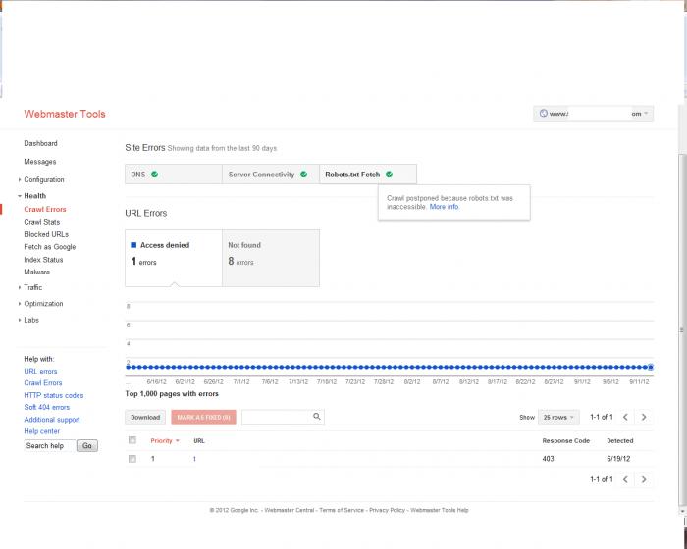The height and width of the screenshot is (549, 687).
Task: Switch to the Robots.txt Fetch tab
Action: (x=368, y=175)
